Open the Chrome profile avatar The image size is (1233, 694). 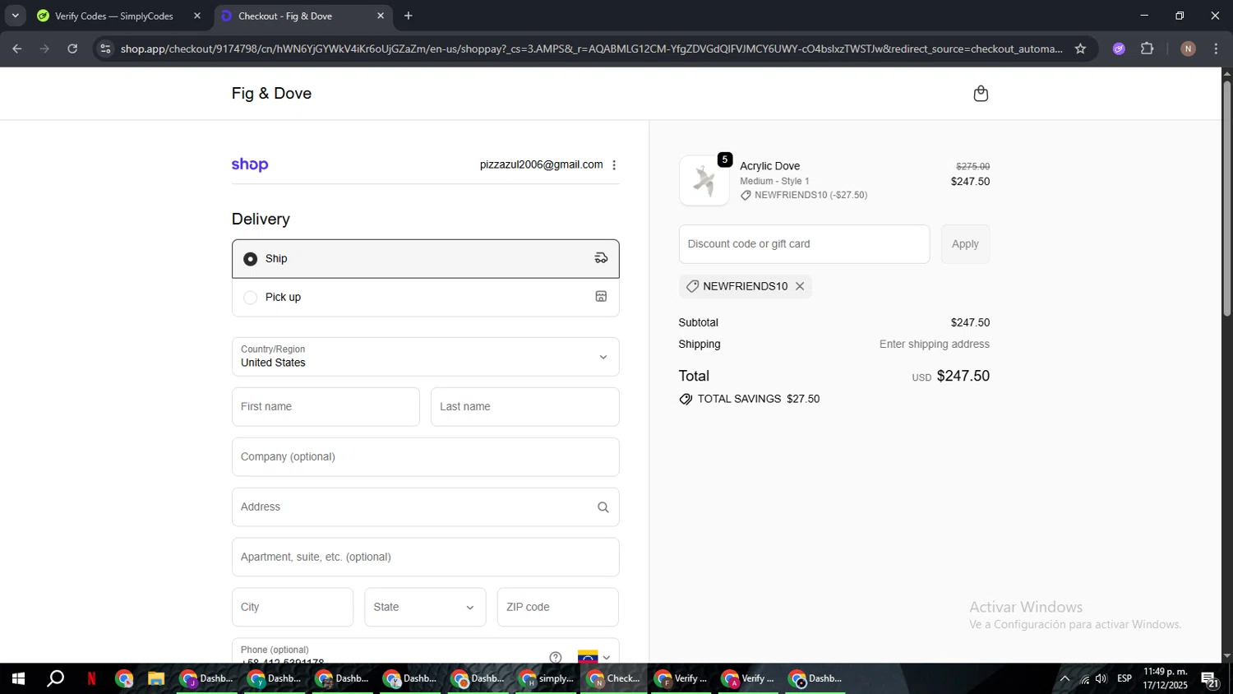[1188, 49]
